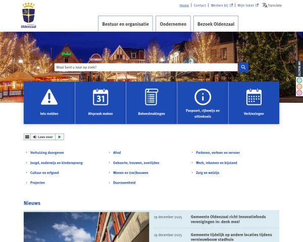Image resolution: width=303 pixels, height=242 pixels.
Task: Open the Translate language selector
Action: click(272, 6)
